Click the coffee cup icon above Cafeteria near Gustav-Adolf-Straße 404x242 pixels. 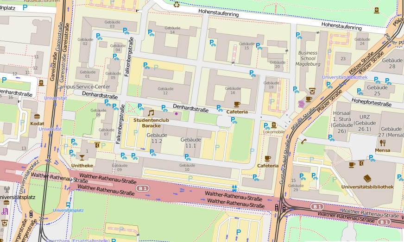coord(268,158)
